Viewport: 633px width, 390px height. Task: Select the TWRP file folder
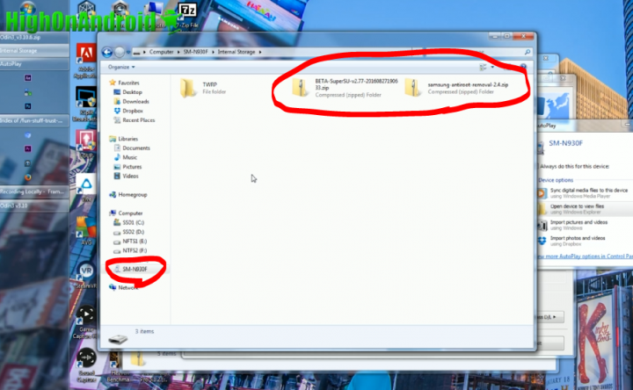(204, 88)
